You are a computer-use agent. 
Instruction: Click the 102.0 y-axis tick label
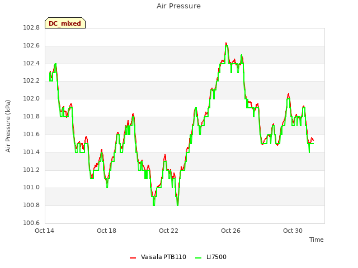click(31, 99)
